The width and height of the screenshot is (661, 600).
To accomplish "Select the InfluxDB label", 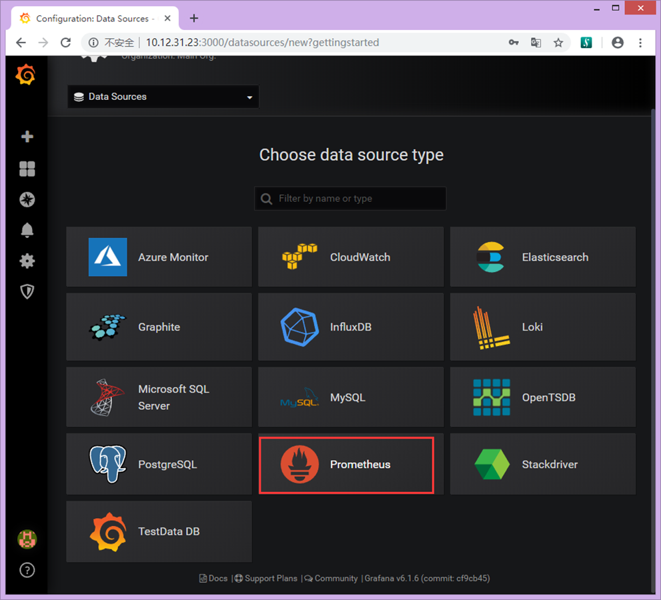I will [x=351, y=327].
